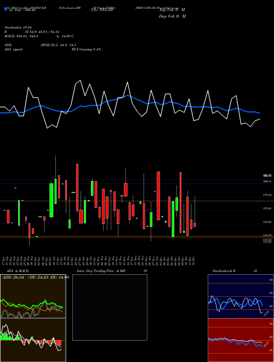Open the MACD histogram chart panel

(33, 340)
